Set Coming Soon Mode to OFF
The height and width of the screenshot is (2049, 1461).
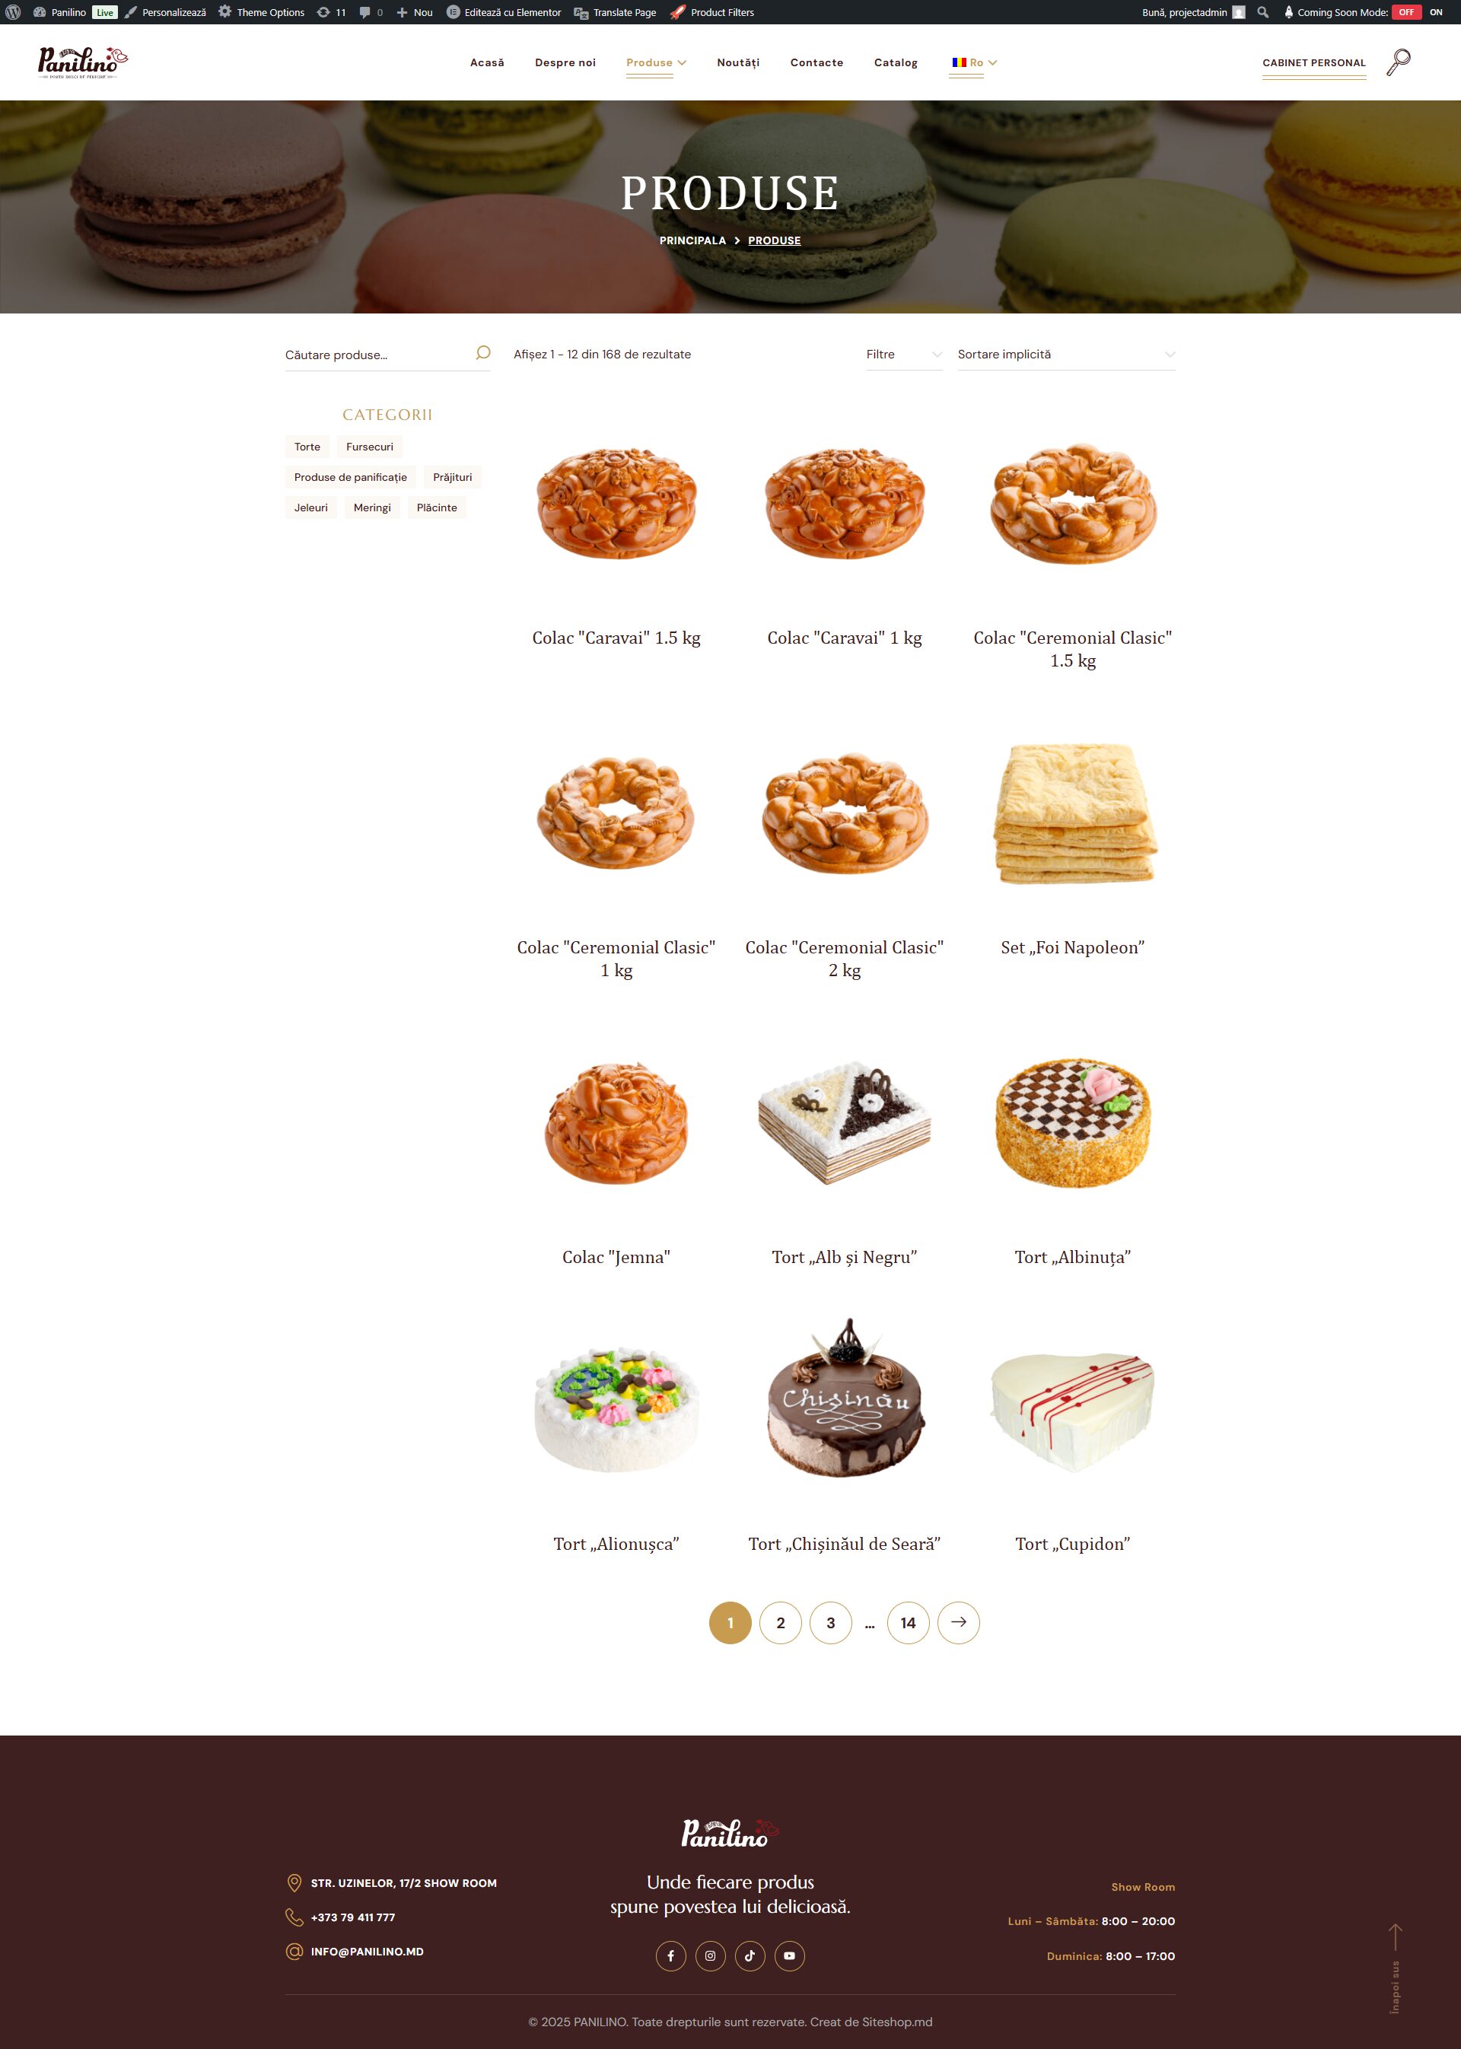(1406, 13)
